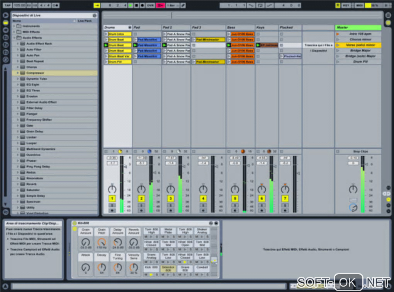The height and width of the screenshot is (292, 394).
Task: Launch the Bridge Major scene
Action: click(338, 51)
